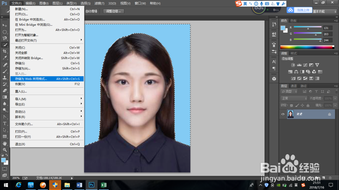Select the Type tool
Screen dimensions: 339x190
click(x=4, y=124)
